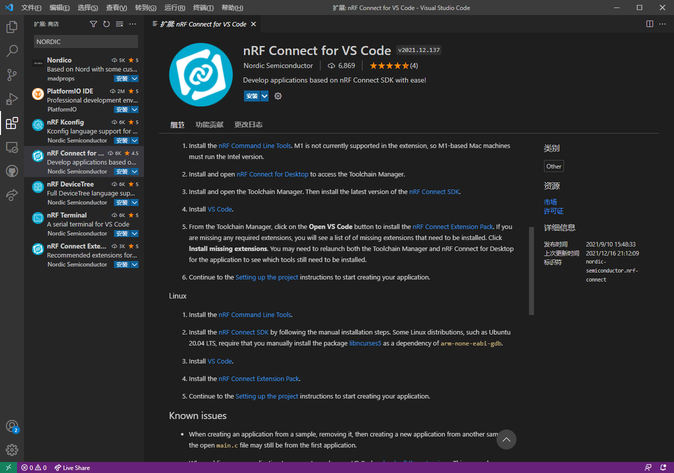This screenshot has width=674, height=473.
Task: Open the Explorer view in activity bar
Action: [12, 26]
